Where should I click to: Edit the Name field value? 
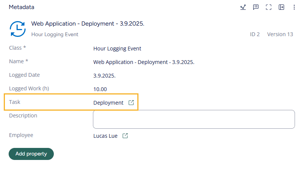point(144,62)
